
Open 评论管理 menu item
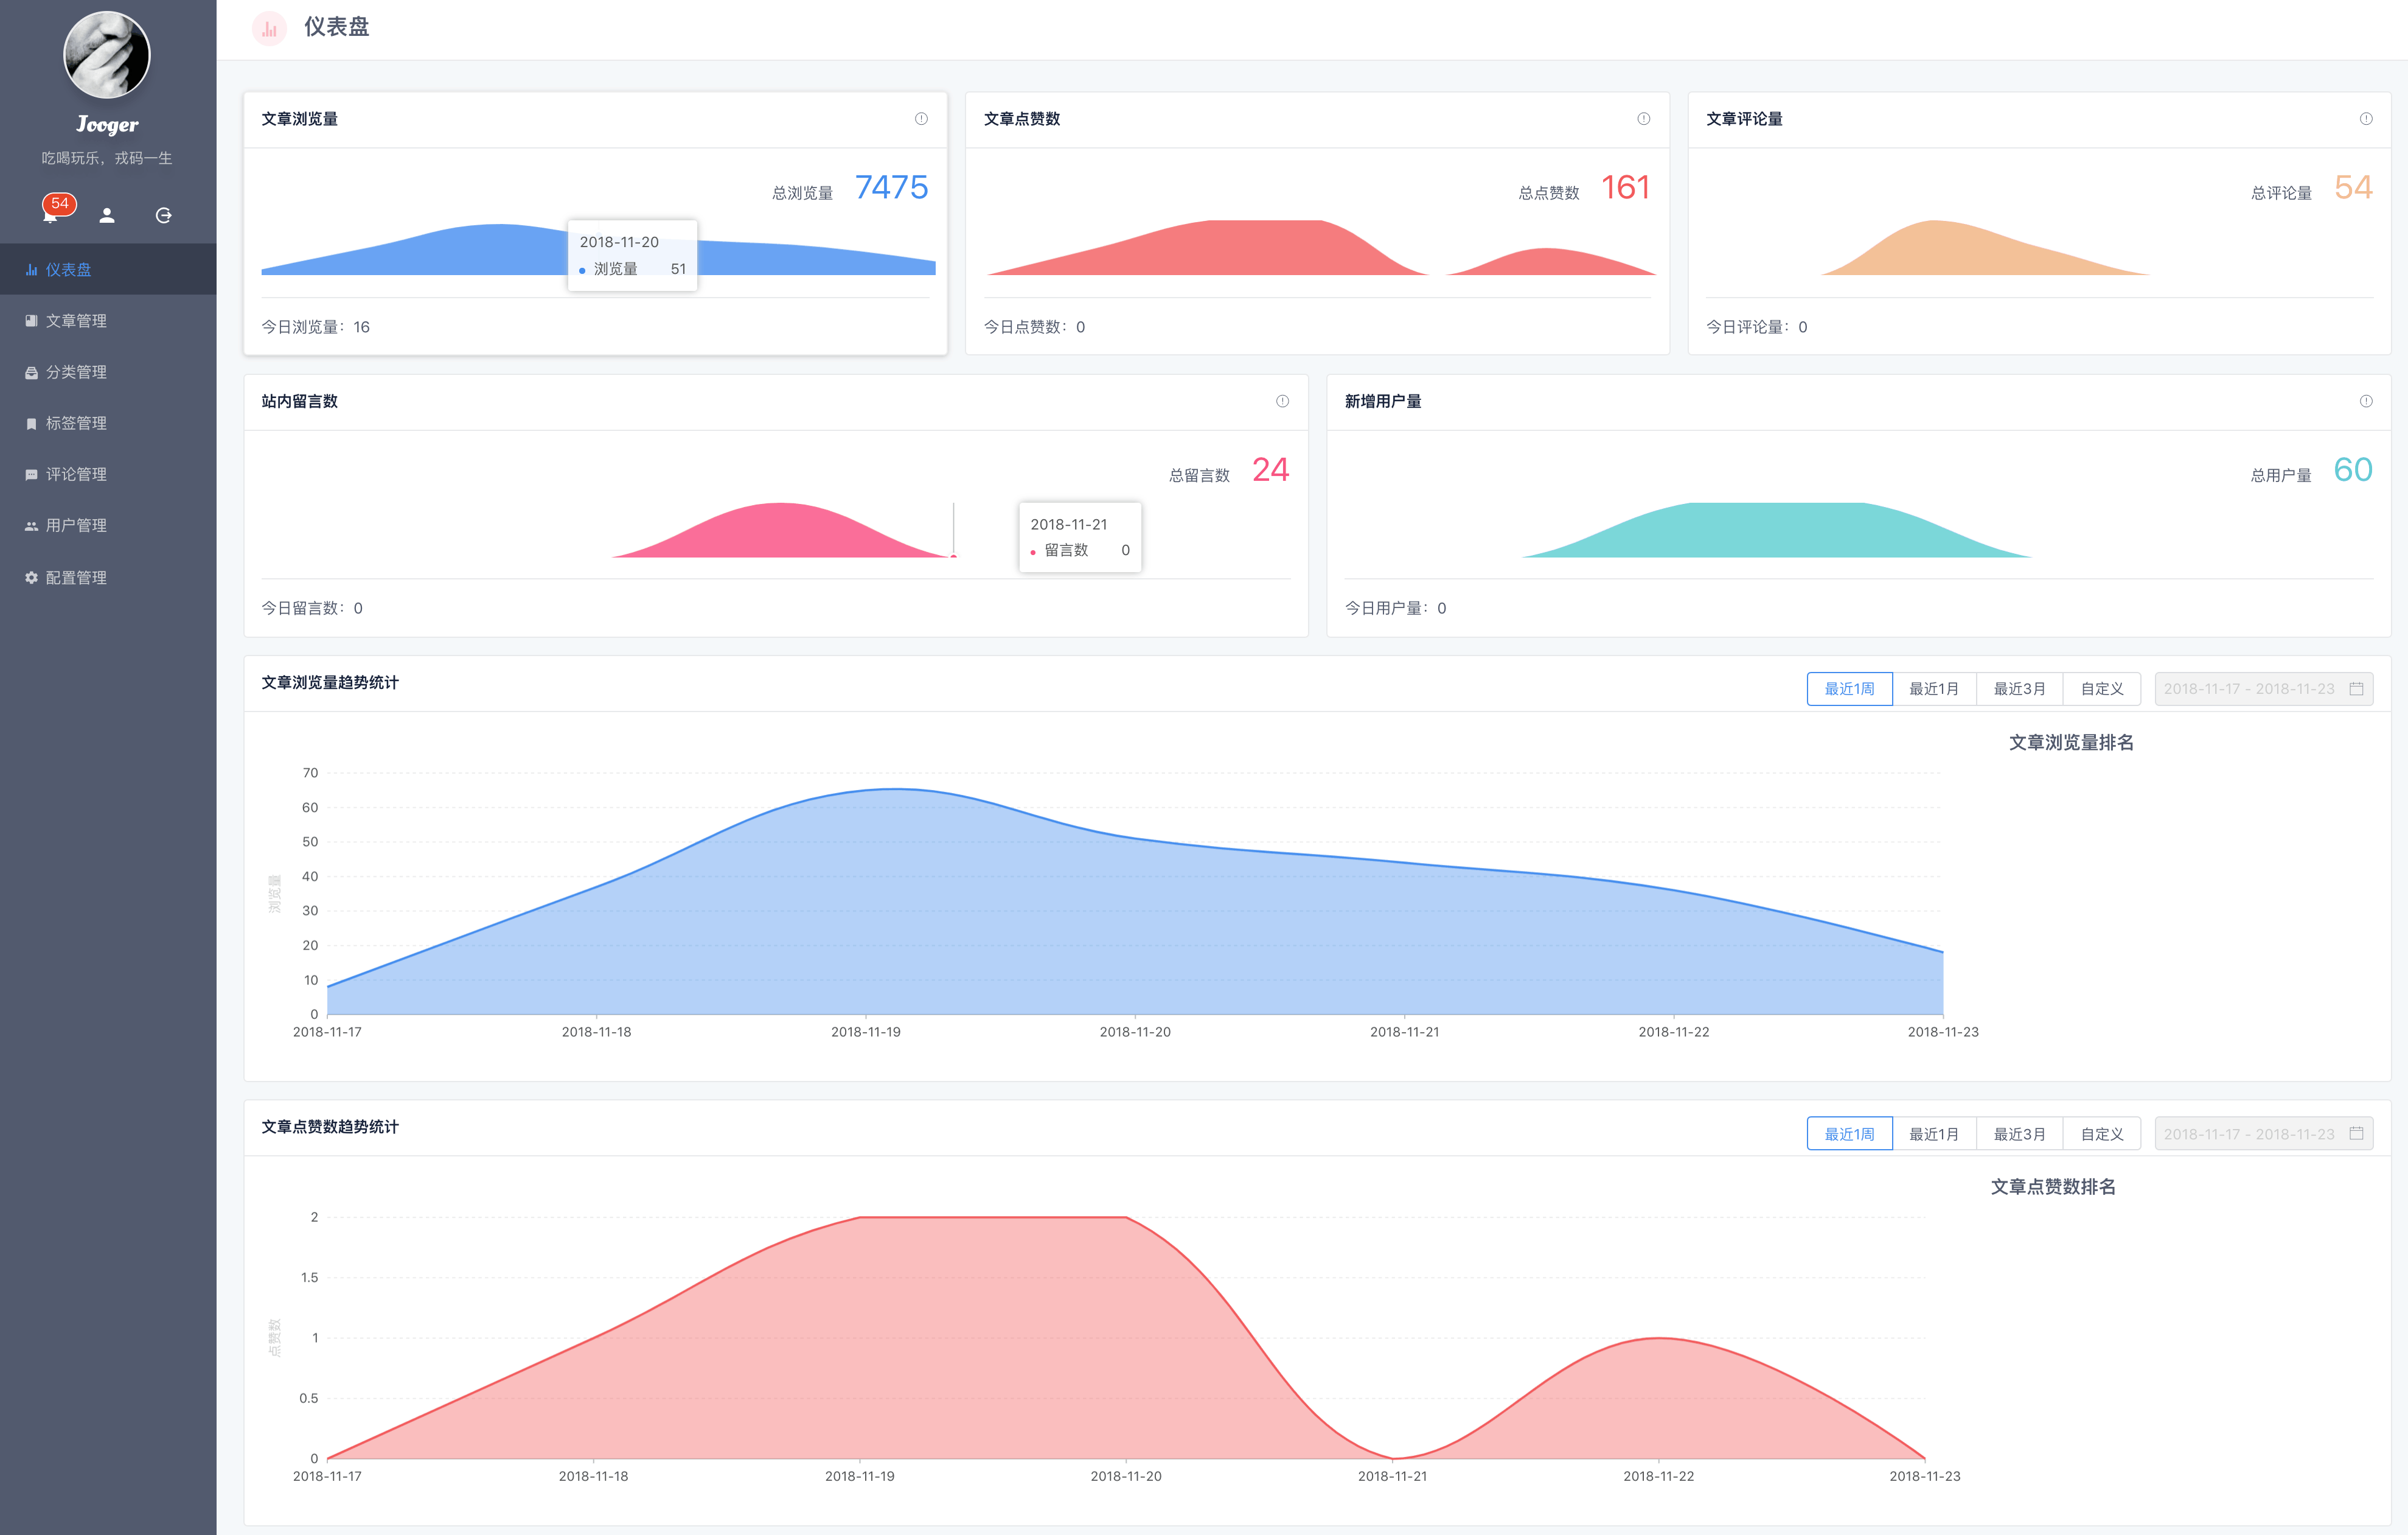[76, 474]
